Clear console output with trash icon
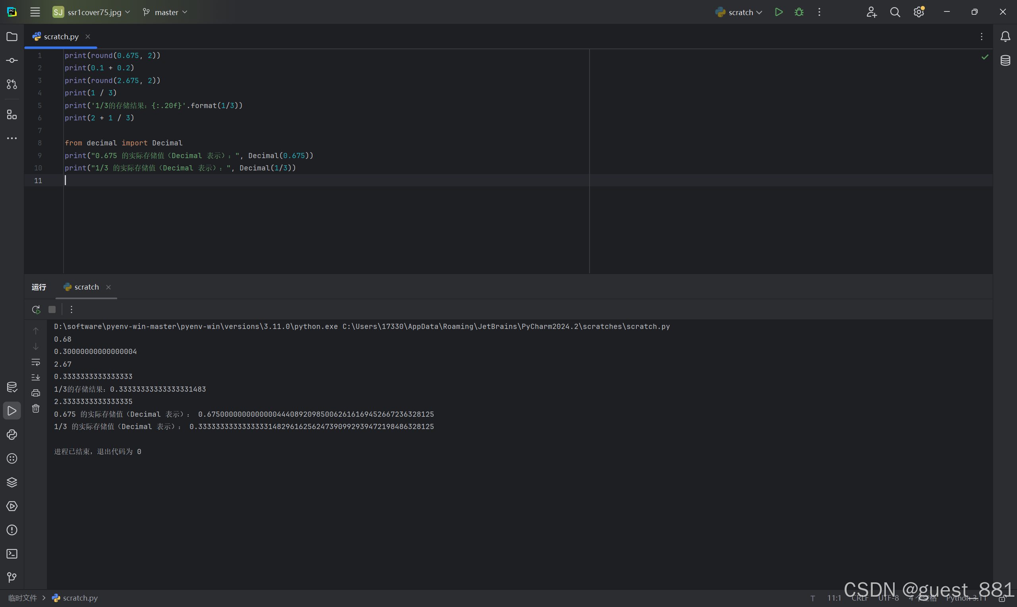The height and width of the screenshot is (607, 1017). tap(36, 409)
